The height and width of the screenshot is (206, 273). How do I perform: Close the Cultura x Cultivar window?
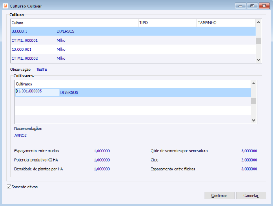click(x=264, y=6)
